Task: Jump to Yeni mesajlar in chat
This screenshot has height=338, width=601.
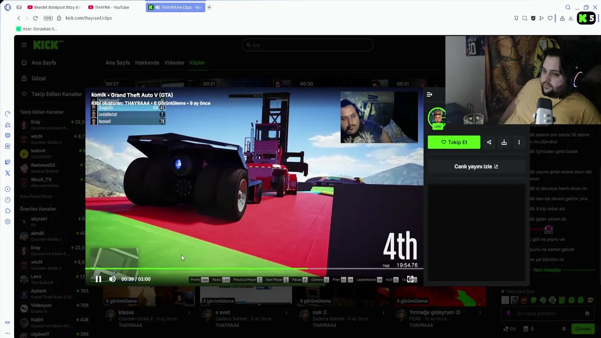Action: point(547,270)
